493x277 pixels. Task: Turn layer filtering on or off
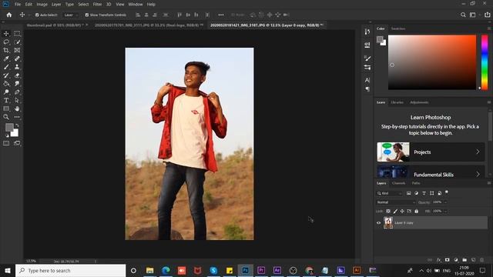[x=447, y=192]
